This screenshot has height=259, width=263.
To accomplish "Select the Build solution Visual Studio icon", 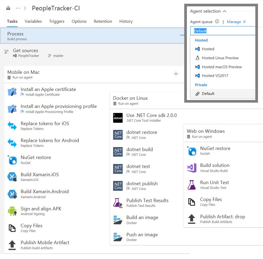I will pyautogui.click(x=192, y=168).
